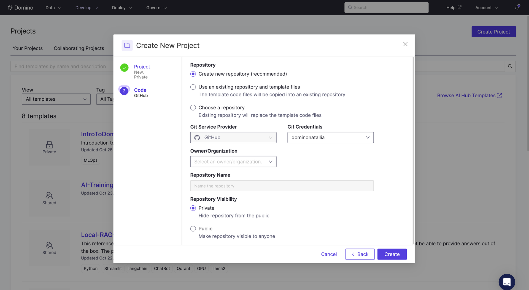
Task: Go Back to previous step
Action: (x=360, y=254)
